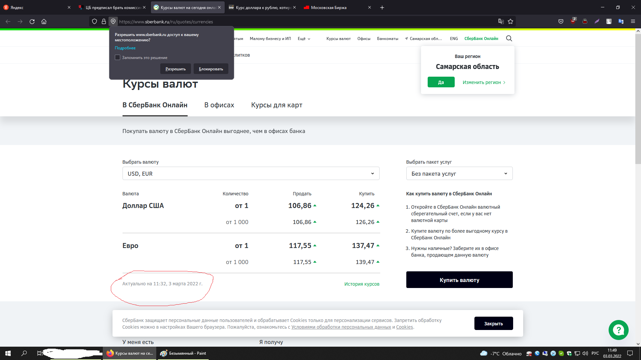This screenshot has height=360, width=641.
Task: Open the page translation icon in address bar
Action: coord(501,22)
